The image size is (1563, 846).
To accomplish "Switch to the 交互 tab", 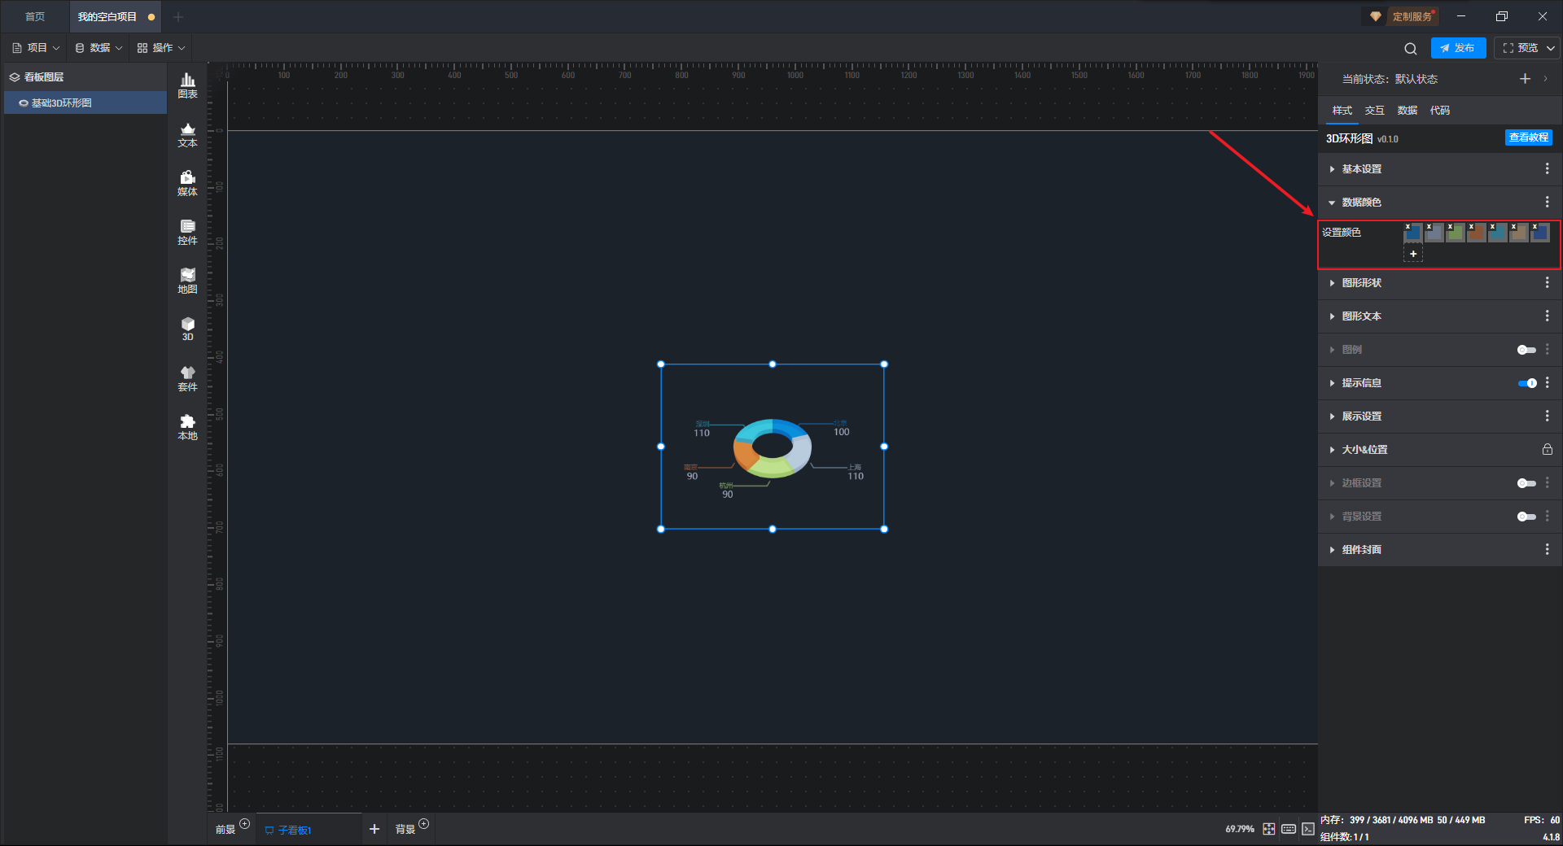I will pos(1374,111).
